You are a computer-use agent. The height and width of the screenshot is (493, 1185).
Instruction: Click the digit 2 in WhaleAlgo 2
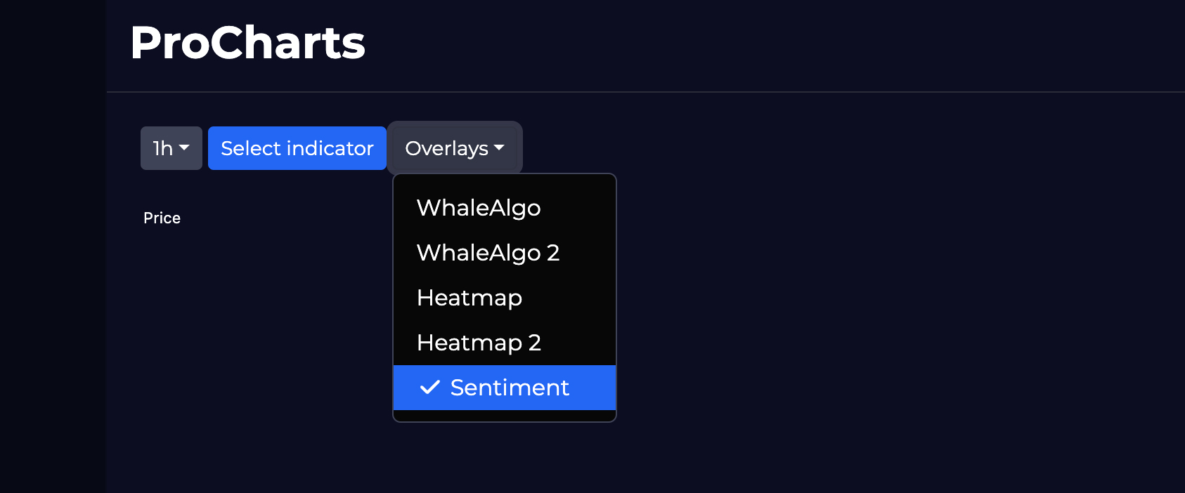[553, 253]
